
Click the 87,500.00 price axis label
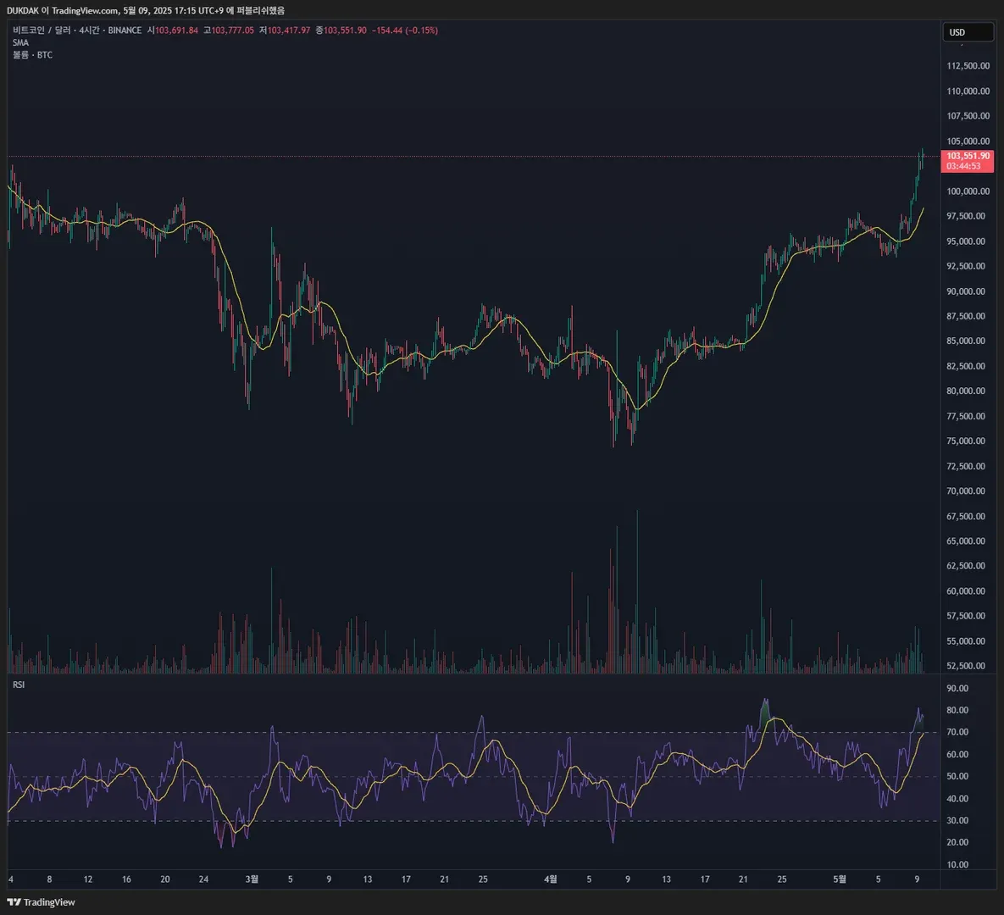tap(966, 316)
